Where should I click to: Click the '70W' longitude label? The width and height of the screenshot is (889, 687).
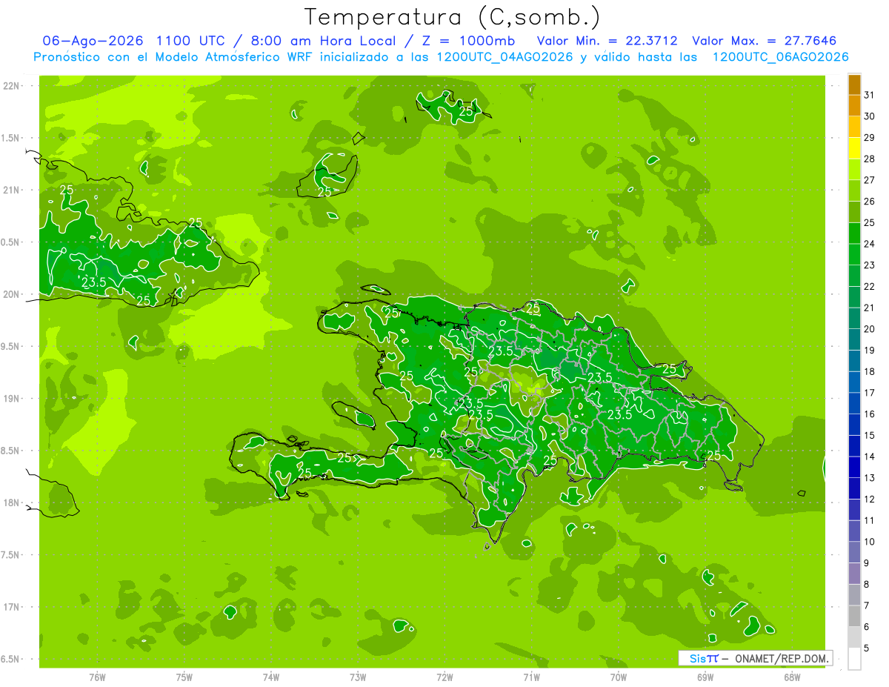(619, 677)
